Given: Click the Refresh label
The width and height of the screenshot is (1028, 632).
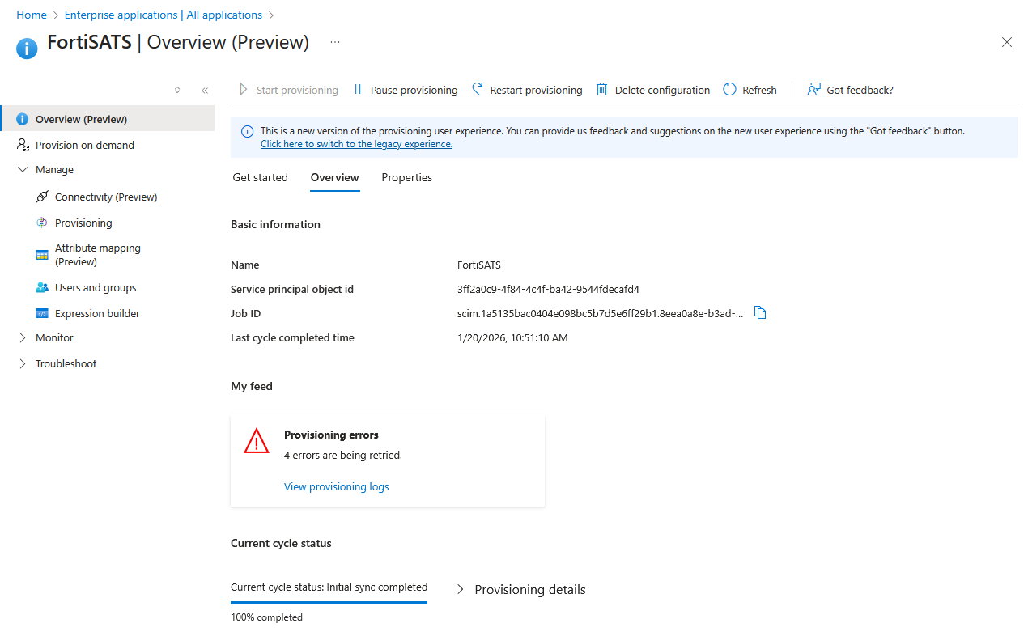Looking at the screenshot, I should (759, 90).
